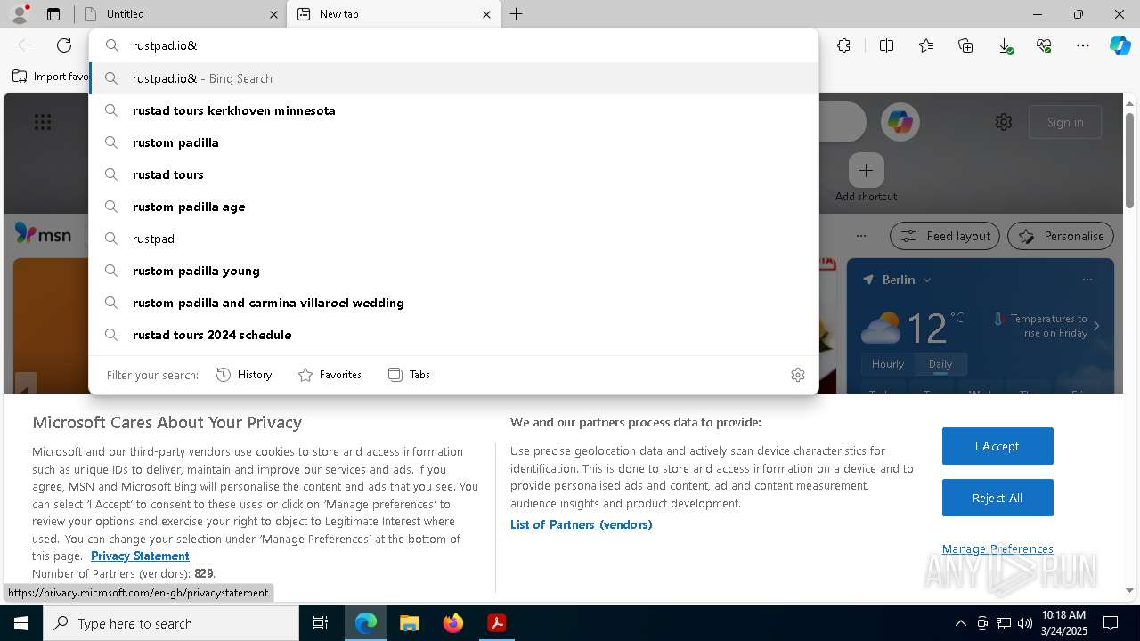This screenshot has height=641, width=1140.
Task: Open new tab page settings gear
Action: click(1004, 122)
